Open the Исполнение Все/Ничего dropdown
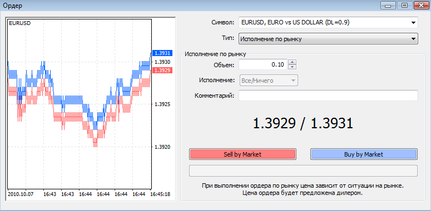The width and height of the screenshot is (431, 211). (269, 81)
